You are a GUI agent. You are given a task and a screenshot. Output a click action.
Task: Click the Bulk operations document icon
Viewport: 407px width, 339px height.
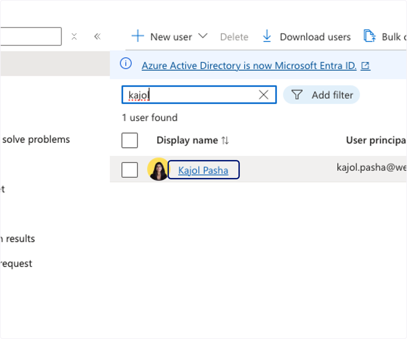click(369, 36)
